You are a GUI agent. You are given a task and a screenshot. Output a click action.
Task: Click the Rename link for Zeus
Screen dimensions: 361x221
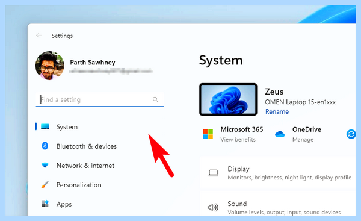[277, 111]
